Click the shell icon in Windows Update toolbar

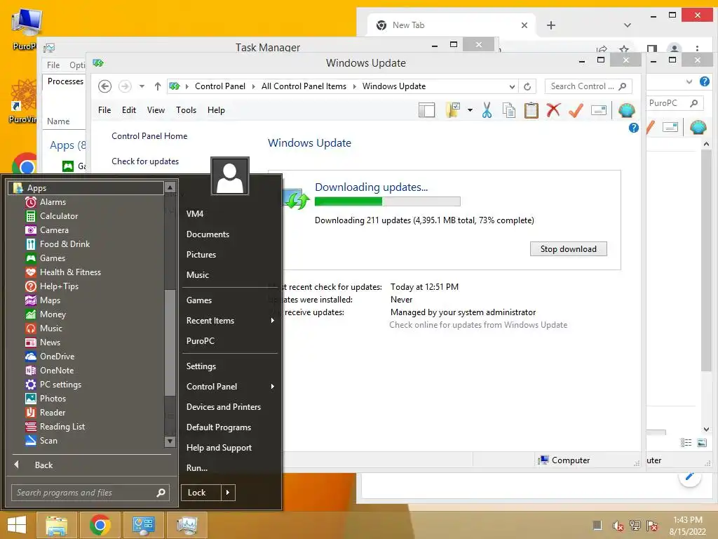click(626, 110)
